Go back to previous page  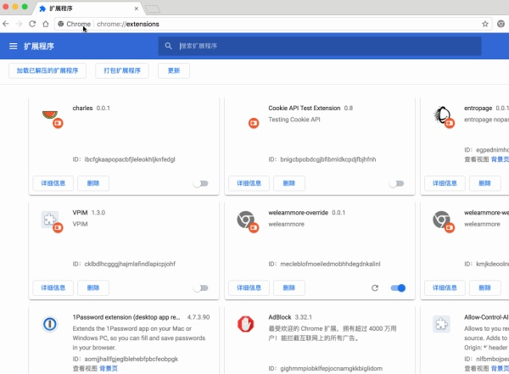(x=6, y=24)
